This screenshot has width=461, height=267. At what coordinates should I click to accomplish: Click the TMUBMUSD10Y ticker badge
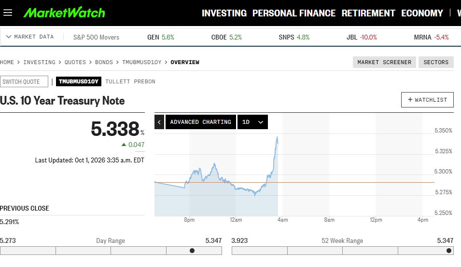pyautogui.click(x=79, y=81)
